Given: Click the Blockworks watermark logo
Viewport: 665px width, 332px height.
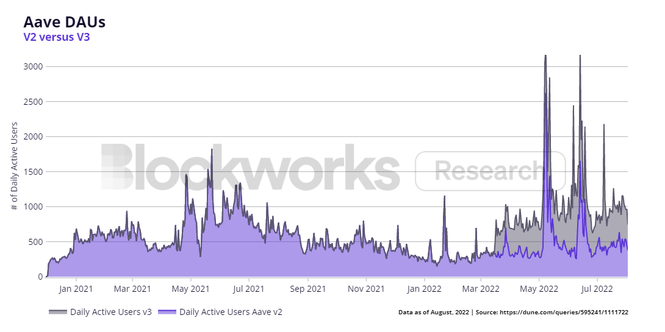Looking at the screenshot, I should click(x=250, y=168).
